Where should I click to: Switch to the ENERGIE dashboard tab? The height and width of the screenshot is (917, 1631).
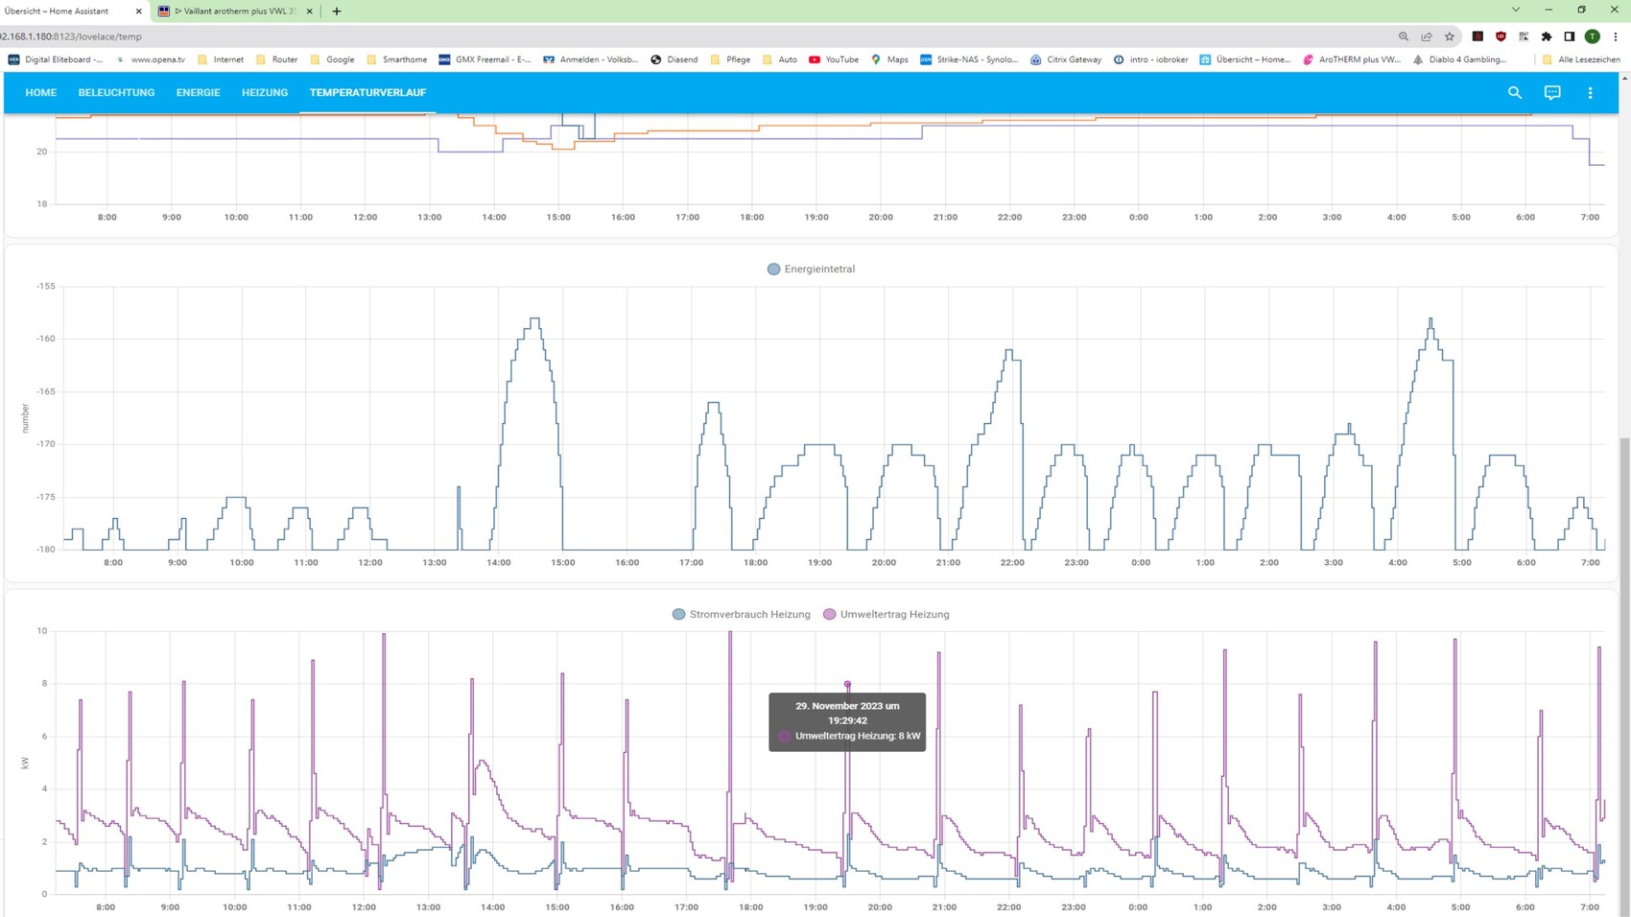click(198, 93)
